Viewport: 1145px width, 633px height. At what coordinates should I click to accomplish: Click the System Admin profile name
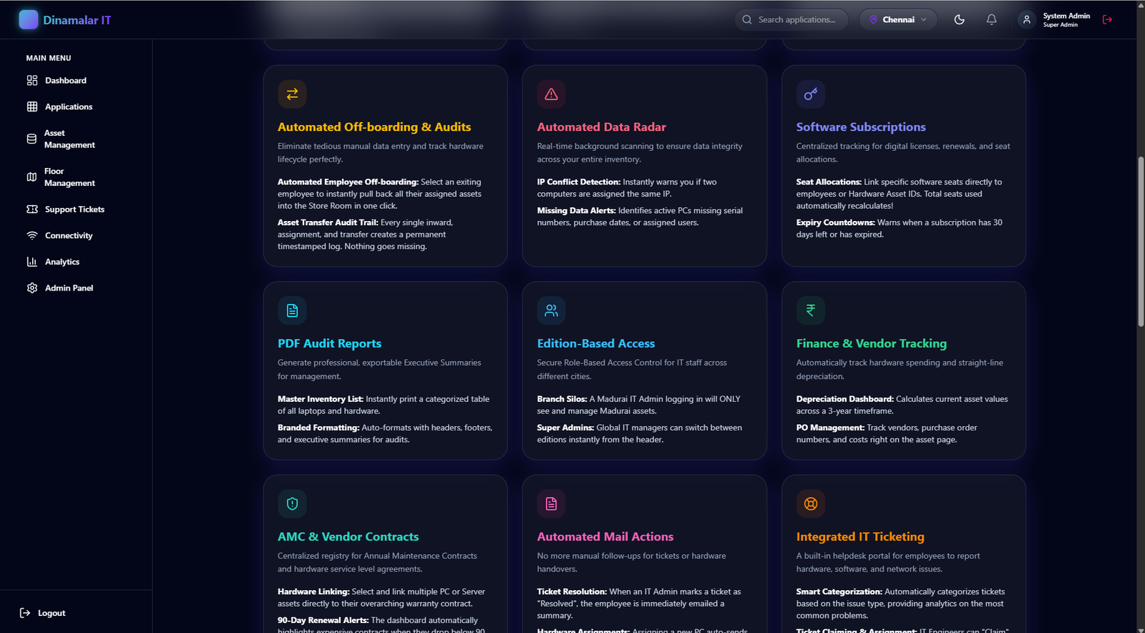1066,16
